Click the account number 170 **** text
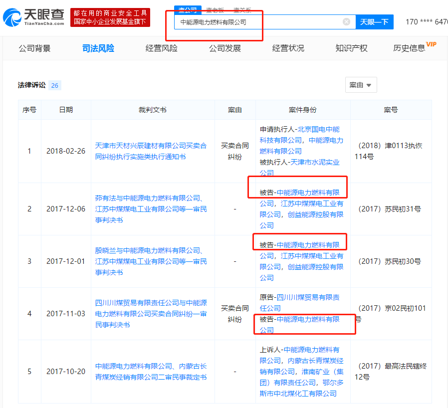This screenshot has width=448, height=408. pyautogui.click(x=427, y=22)
